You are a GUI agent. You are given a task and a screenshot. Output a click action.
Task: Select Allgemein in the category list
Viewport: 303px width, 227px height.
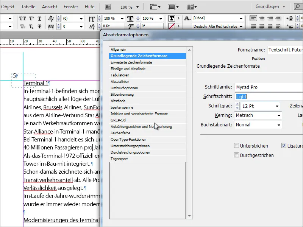tap(147, 50)
